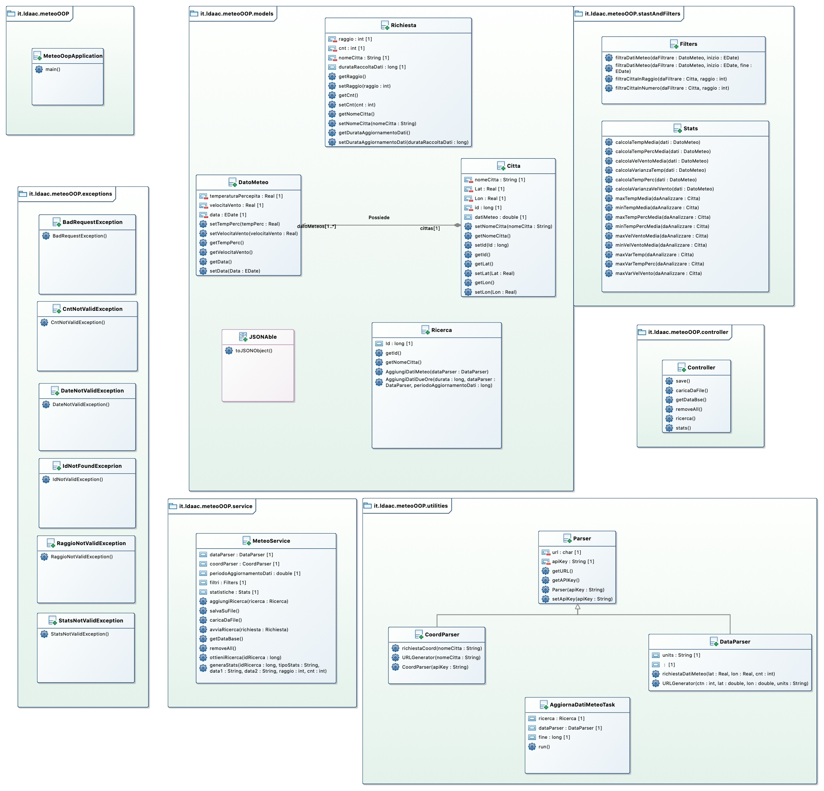Viewport: 824px width, 791px height.
Task: Select the AggiungiDatiDueOre operation in Ricerca
Action: (441, 383)
